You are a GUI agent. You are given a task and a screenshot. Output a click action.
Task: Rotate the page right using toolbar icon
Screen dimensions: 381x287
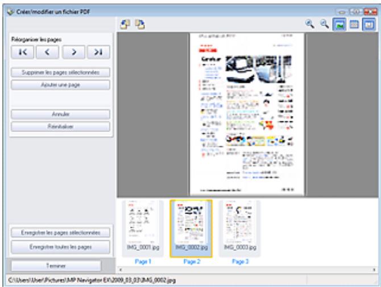pyautogui.click(x=140, y=24)
